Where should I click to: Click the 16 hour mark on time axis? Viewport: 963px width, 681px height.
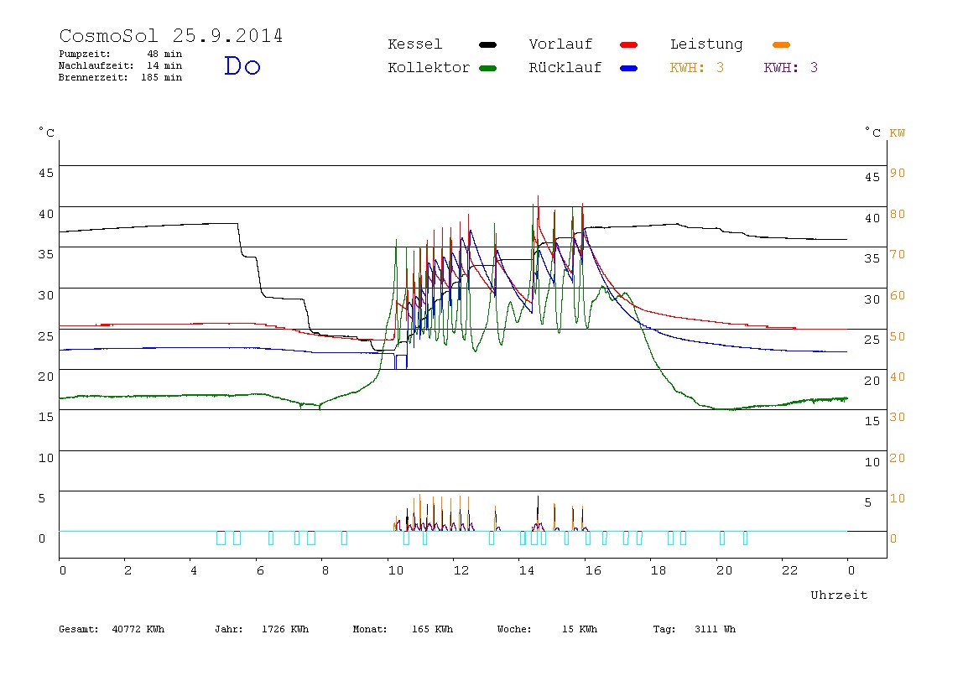click(x=593, y=570)
